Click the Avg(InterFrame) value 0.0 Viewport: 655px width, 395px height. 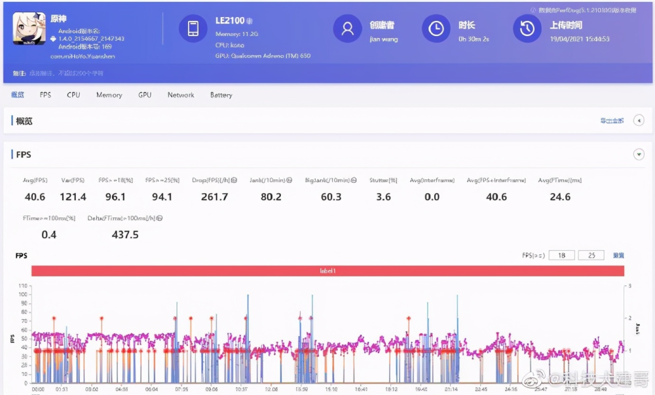coord(432,197)
